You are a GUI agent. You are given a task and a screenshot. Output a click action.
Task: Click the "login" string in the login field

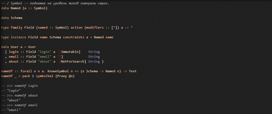click(45, 52)
